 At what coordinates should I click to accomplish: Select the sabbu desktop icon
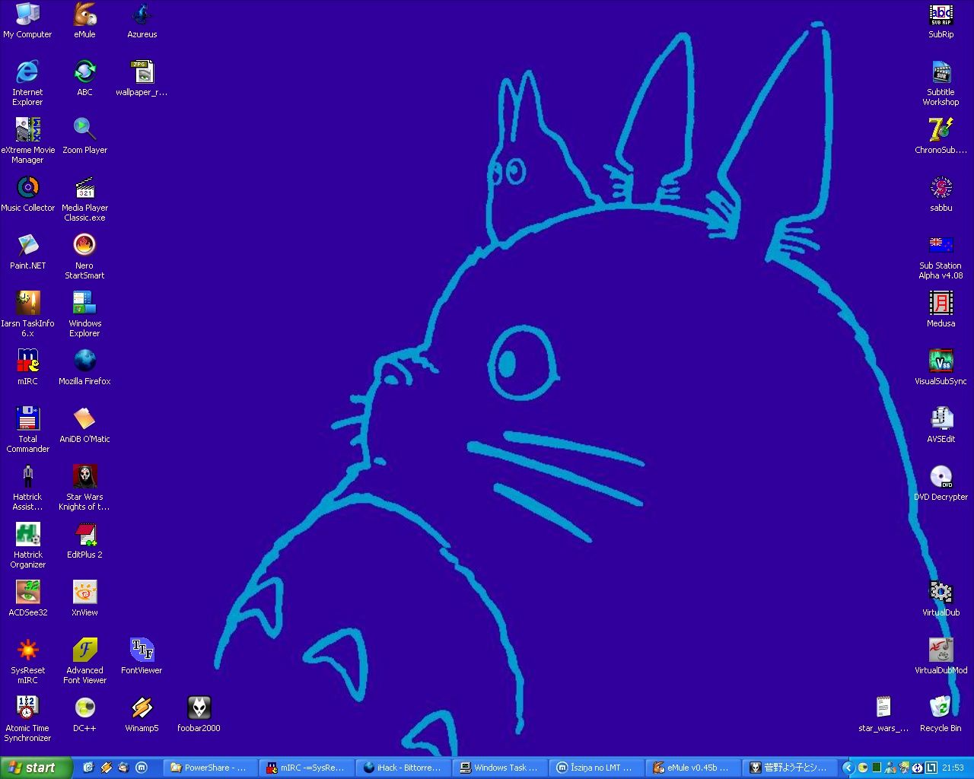(x=941, y=194)
